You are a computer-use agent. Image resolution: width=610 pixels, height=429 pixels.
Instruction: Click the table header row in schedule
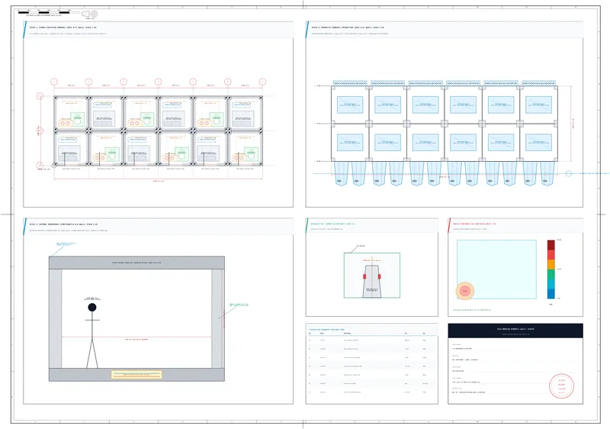coord(372,334)
